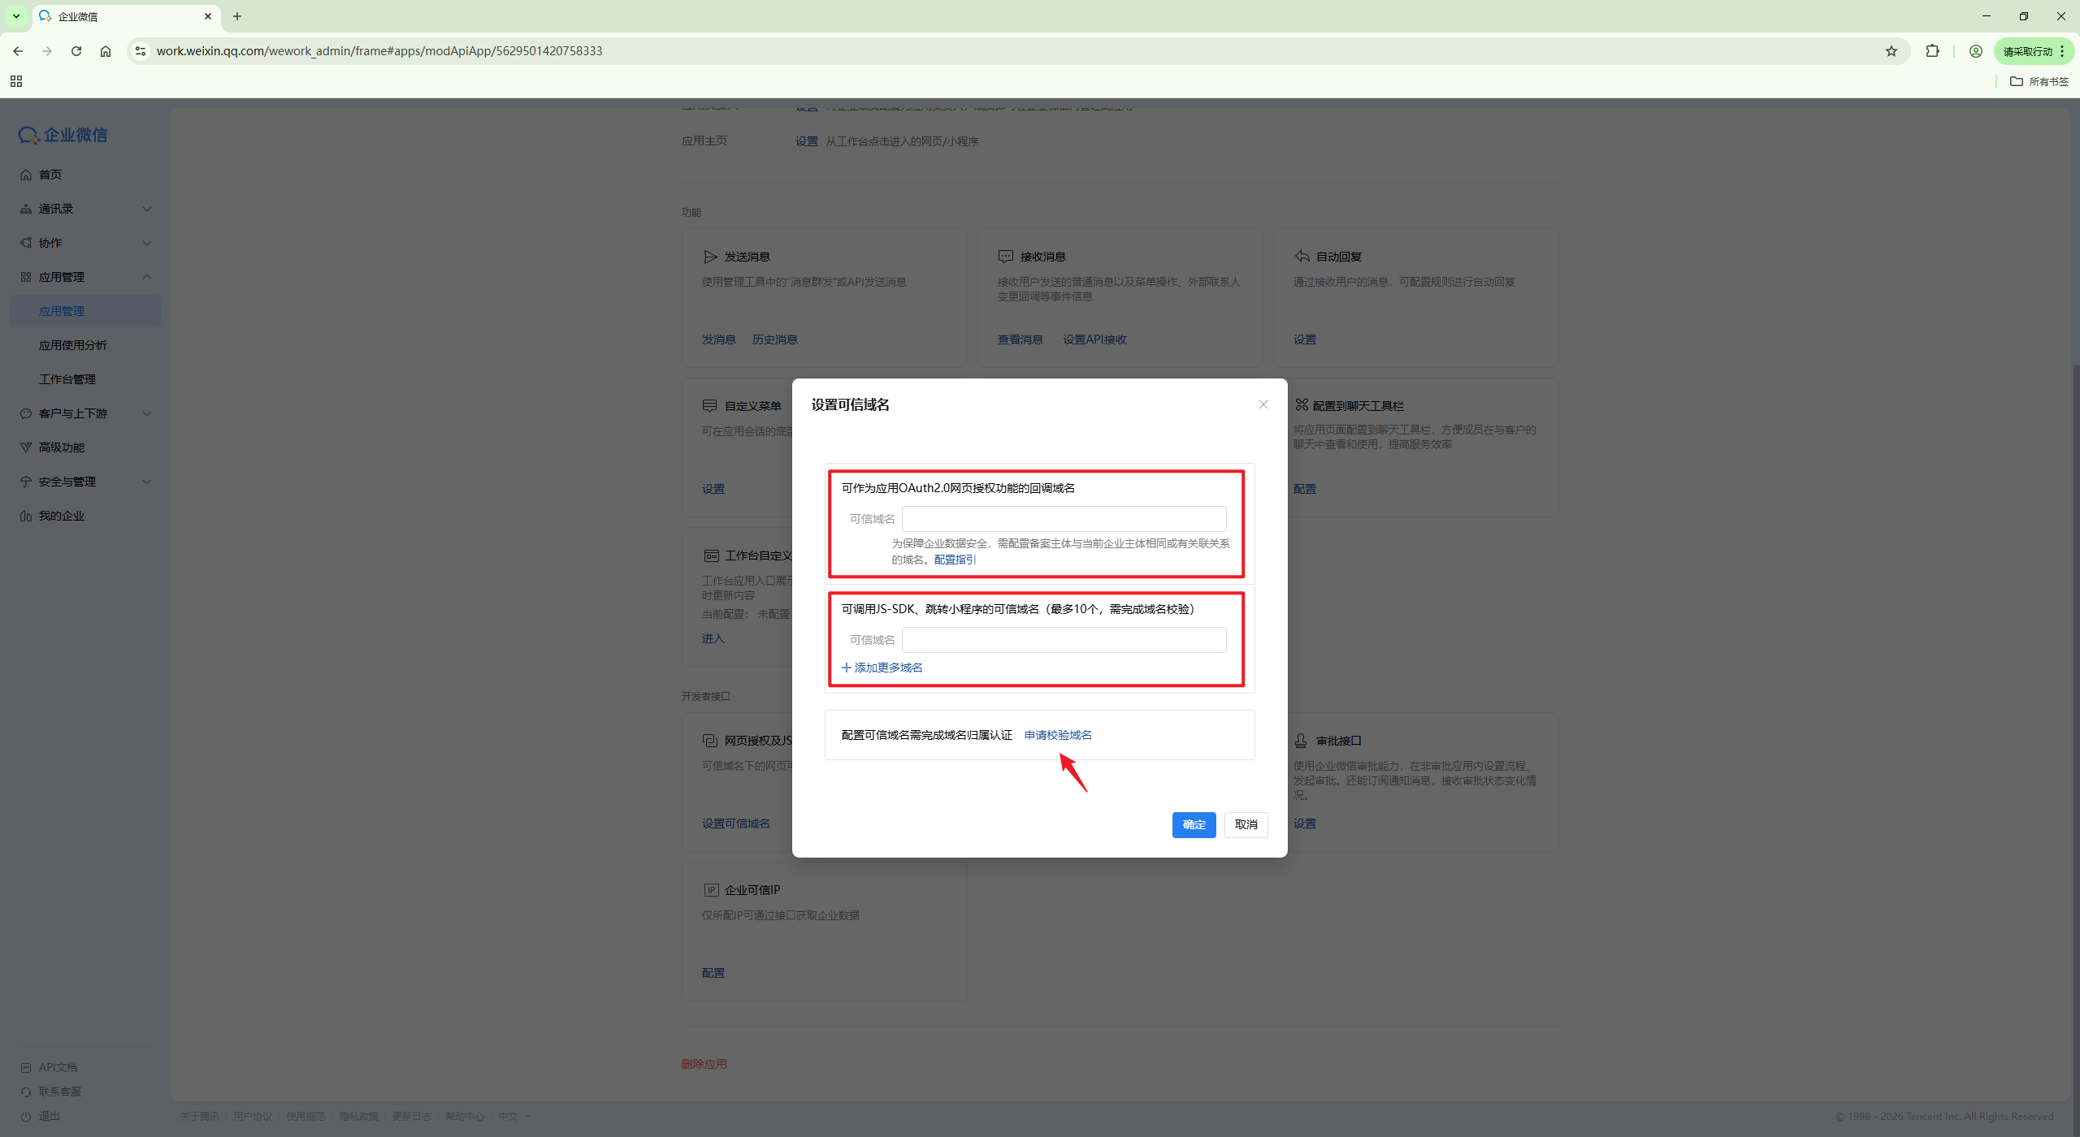Expand the 通讯录 menu chevron

point(147,209)
